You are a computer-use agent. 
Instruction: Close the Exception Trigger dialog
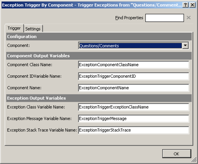point(192,5)
